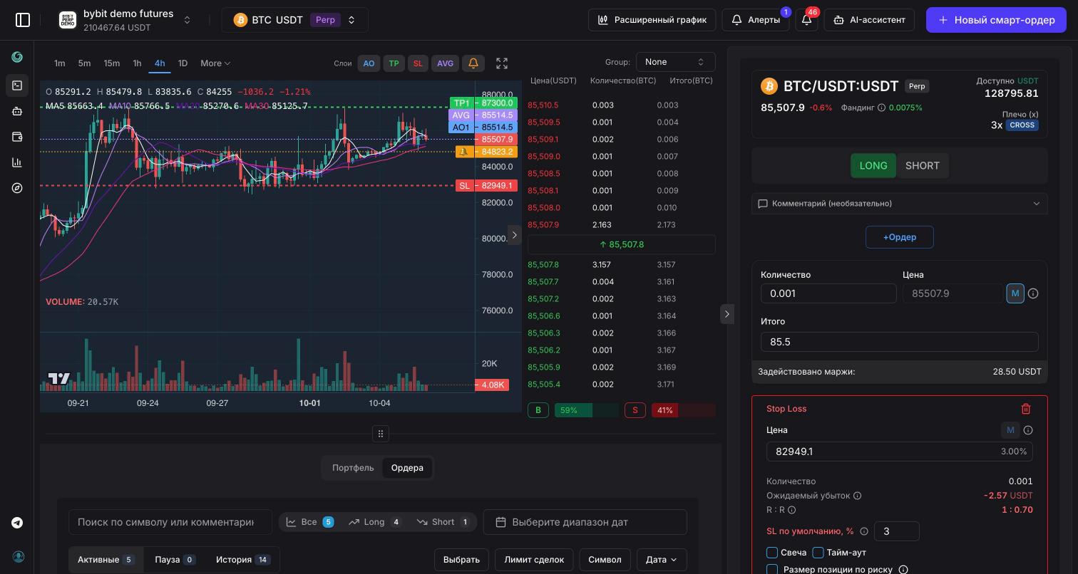This screenshot has width=1078, height=574.
Task: Open the notifications bell with 46 badge
Action: pyautogui.click(x=806, y=20)
